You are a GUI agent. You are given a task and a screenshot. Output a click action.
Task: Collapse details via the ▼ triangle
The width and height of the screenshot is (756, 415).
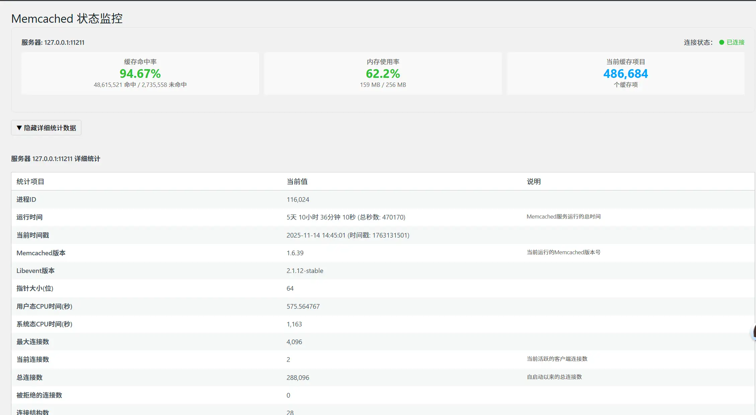click(19, 128)
